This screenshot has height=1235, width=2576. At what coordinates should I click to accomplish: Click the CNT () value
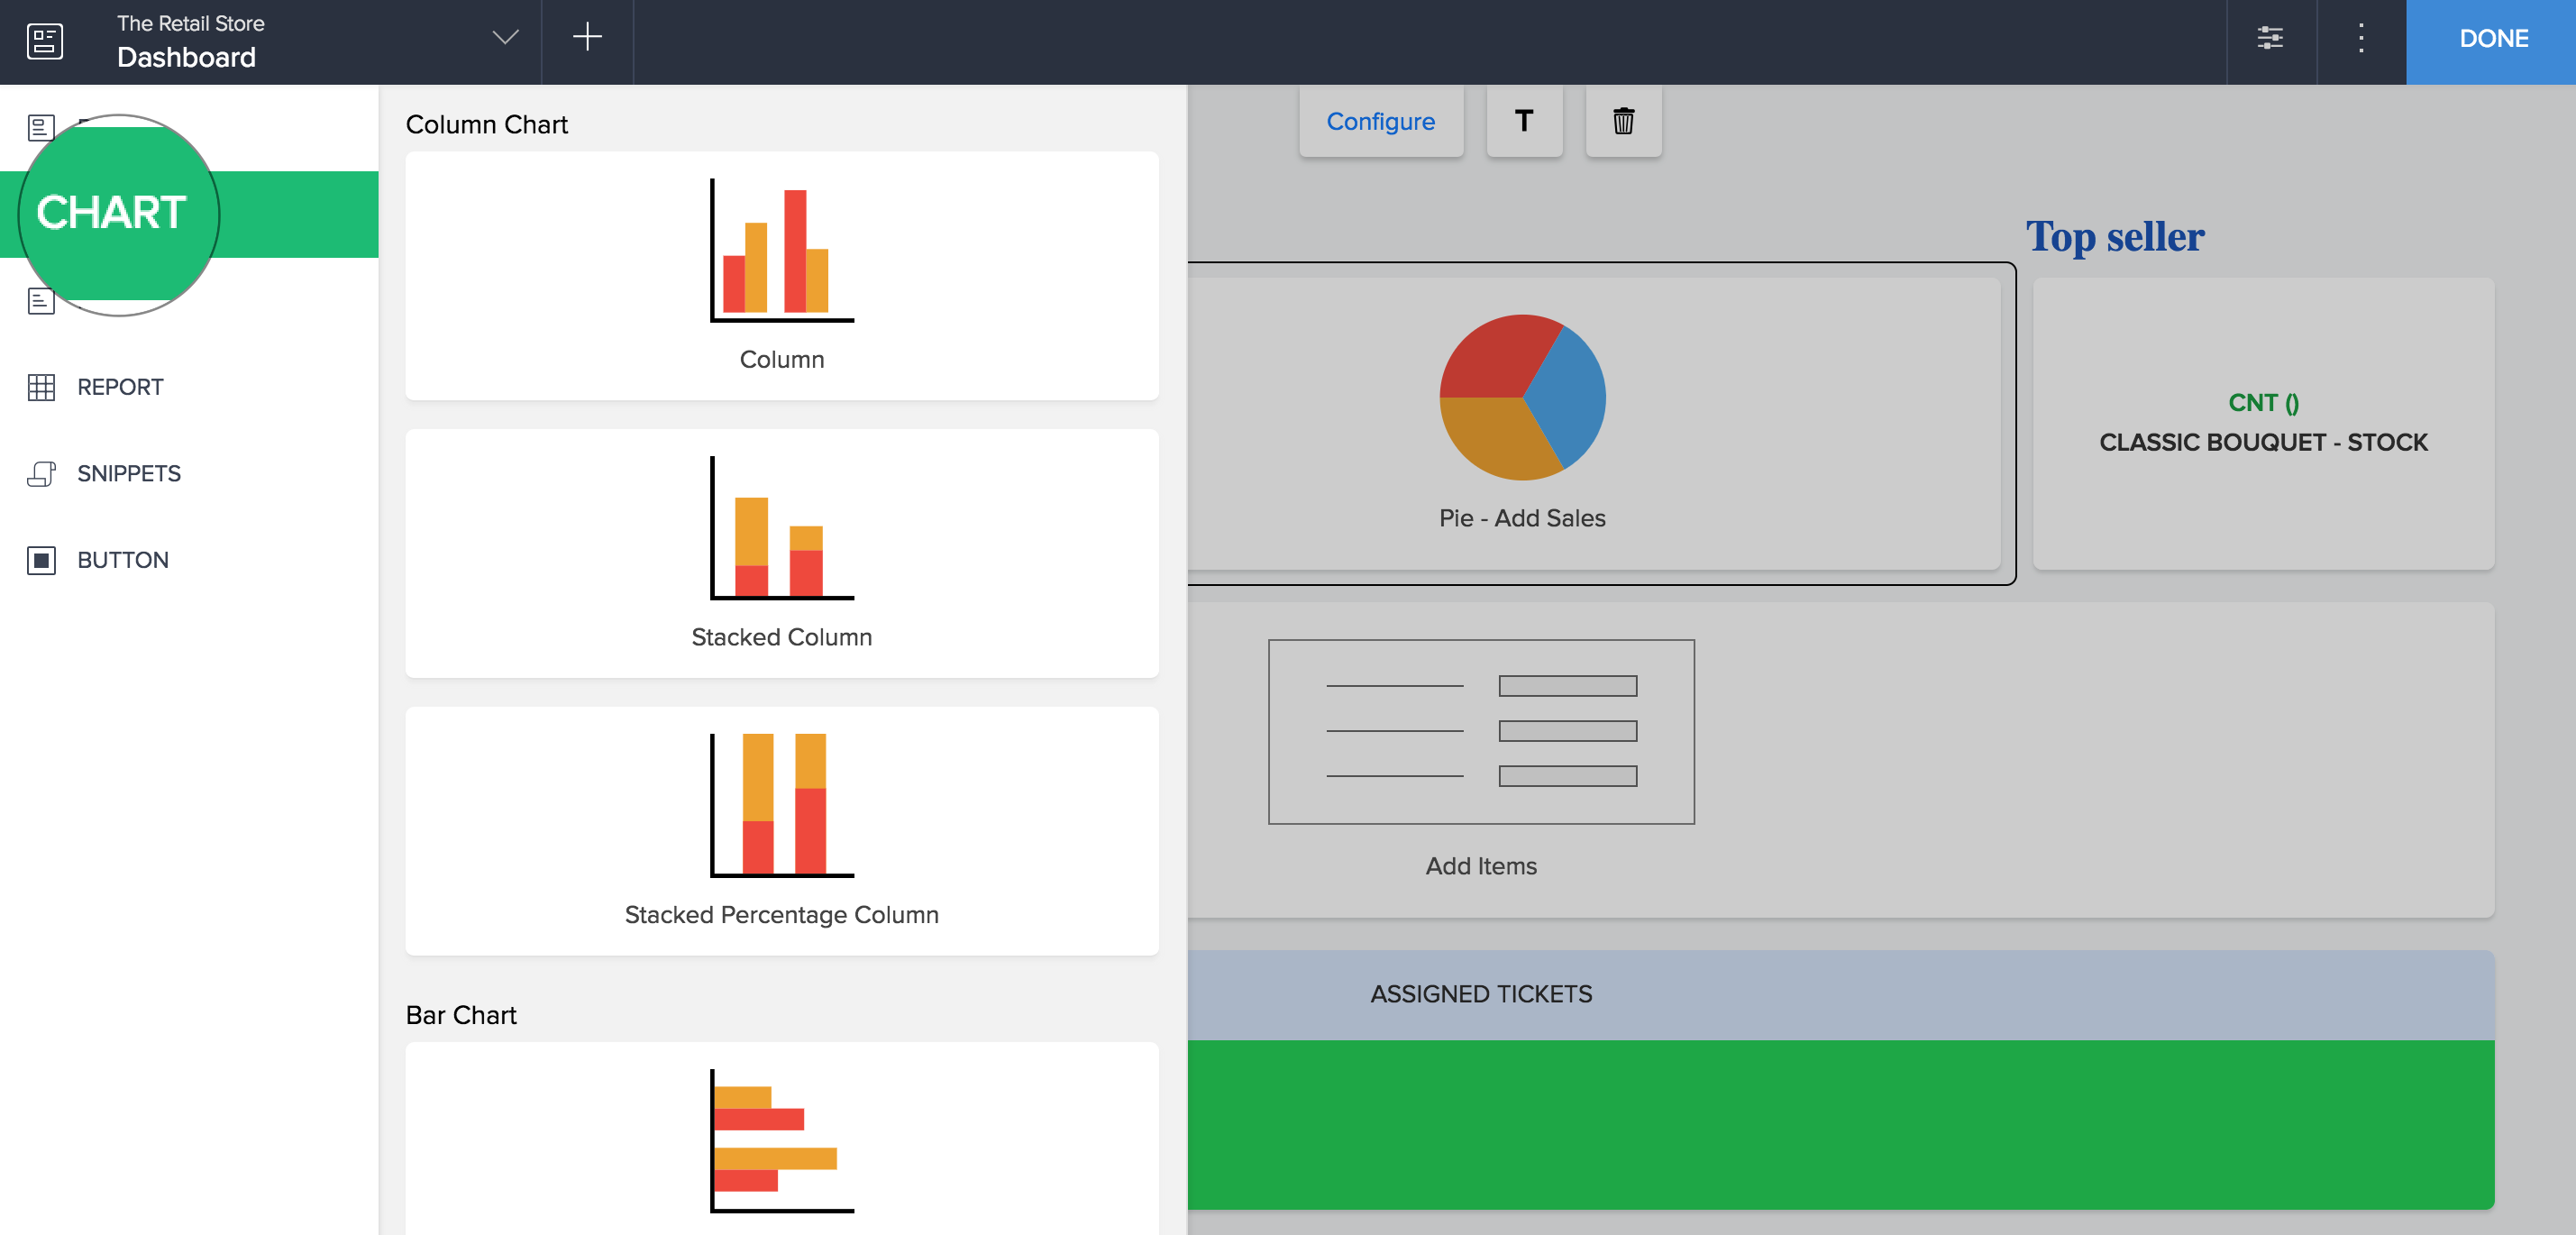(x=2263, y=403)
